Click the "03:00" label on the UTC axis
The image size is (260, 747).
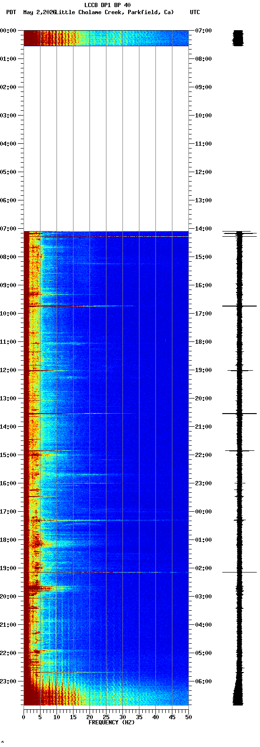(x=203, y=597)
